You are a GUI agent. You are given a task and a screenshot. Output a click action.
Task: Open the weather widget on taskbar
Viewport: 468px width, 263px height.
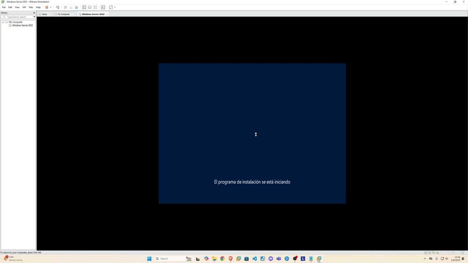(13, 259)
